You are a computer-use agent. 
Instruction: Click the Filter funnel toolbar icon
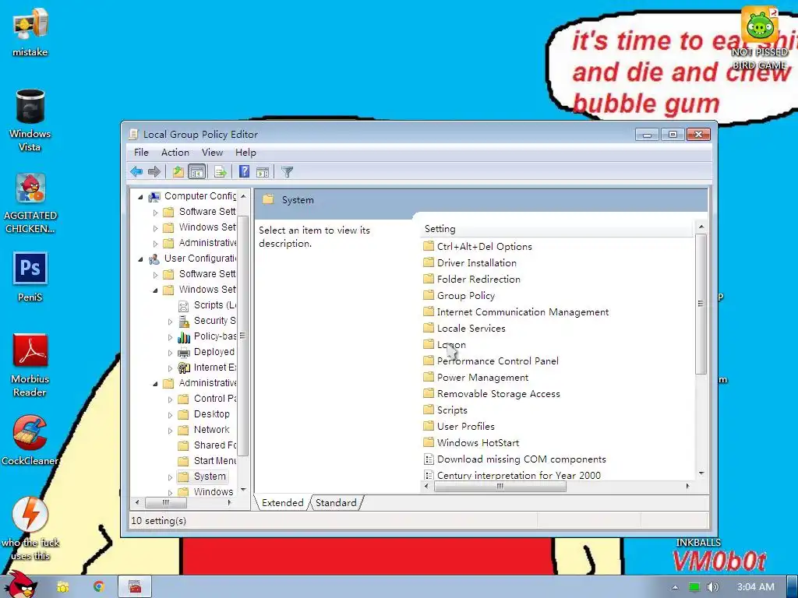[x=287, y=172]
